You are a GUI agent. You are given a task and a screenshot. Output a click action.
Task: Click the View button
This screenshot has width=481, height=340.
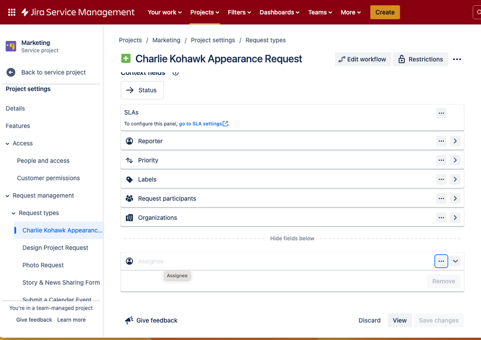coord(400,320)
